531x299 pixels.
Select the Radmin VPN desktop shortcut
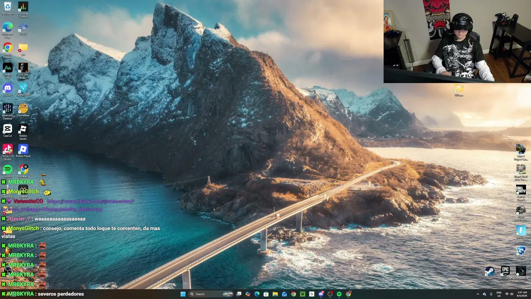(23, 89)
